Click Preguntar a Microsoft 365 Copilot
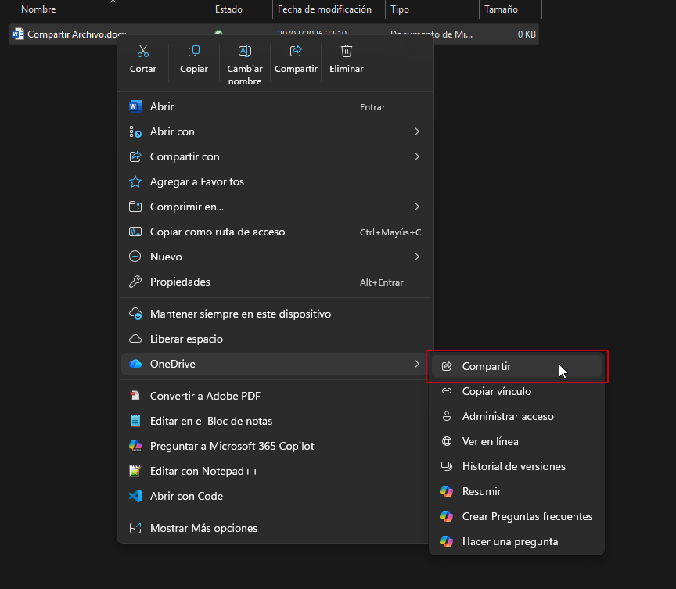The height and width of the screenshot is (589, 676). click(232, 446)
